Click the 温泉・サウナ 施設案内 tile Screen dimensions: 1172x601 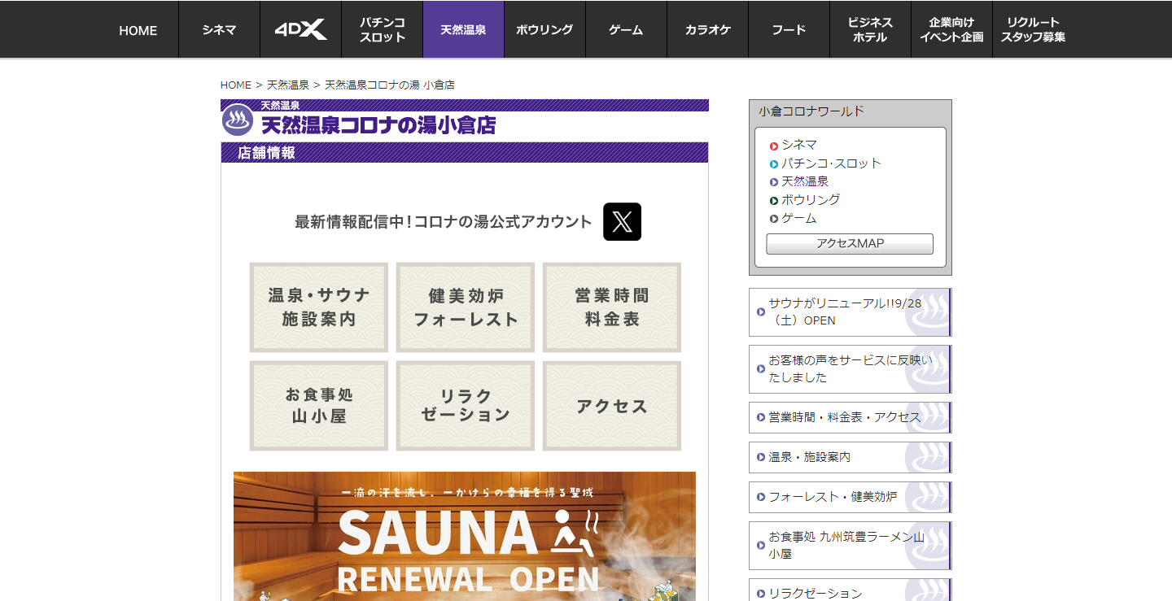319,307
